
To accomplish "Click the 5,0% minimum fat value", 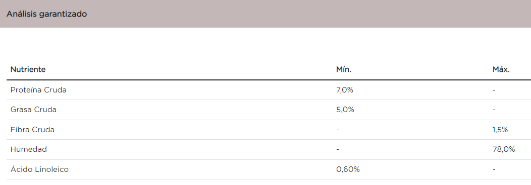I will (x=345, y=110).
